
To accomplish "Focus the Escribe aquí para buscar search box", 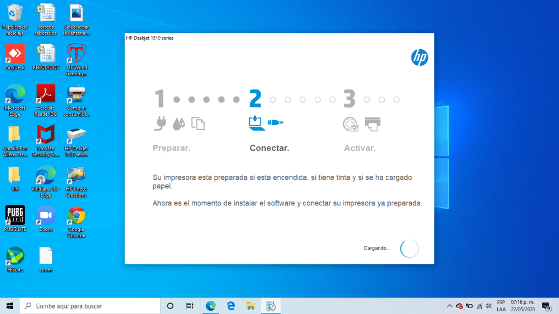I will pyautogui.click(x=90, y=306).
